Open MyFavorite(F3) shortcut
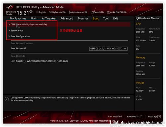This screenshot has width=166, height=127. coord(57,12)
